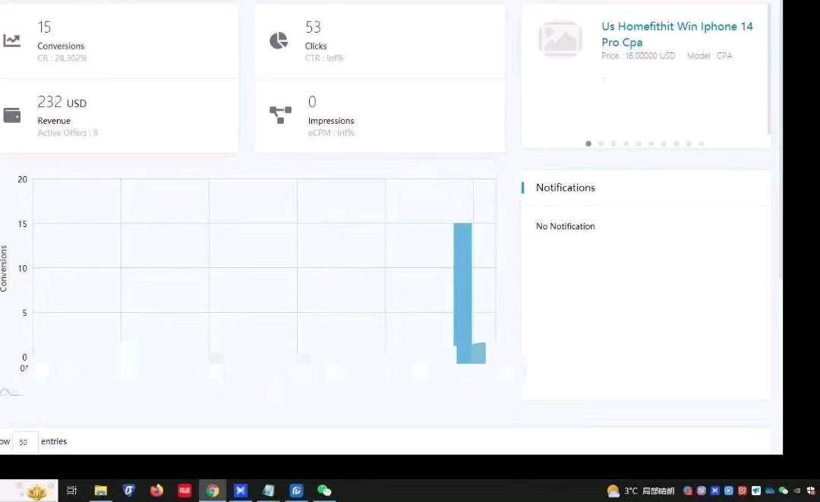Click the "CR : 28.302%" text
The image size is (820, 502).
click(x=62, y=58)
